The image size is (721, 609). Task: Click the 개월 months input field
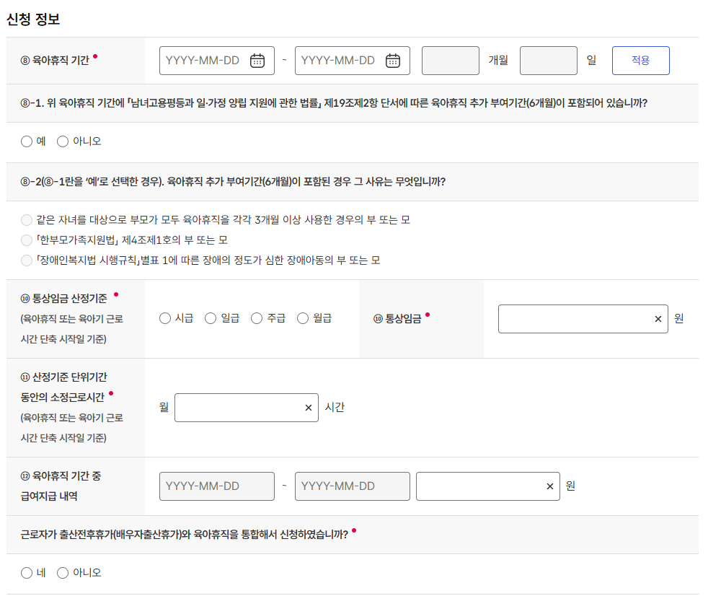click(450, 61)
